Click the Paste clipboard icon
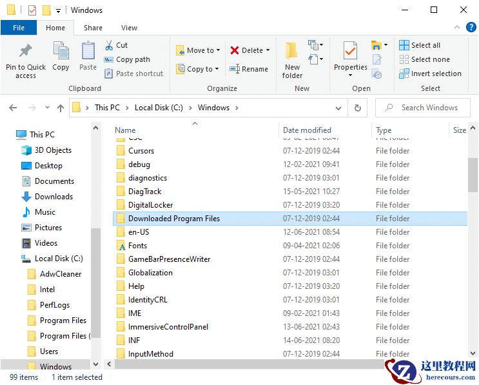 [x=88, y=51]
